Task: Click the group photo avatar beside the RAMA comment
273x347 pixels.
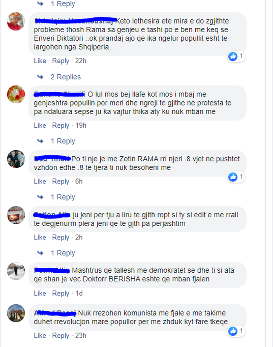Action: pyautogui.click(x=16, y=159)
